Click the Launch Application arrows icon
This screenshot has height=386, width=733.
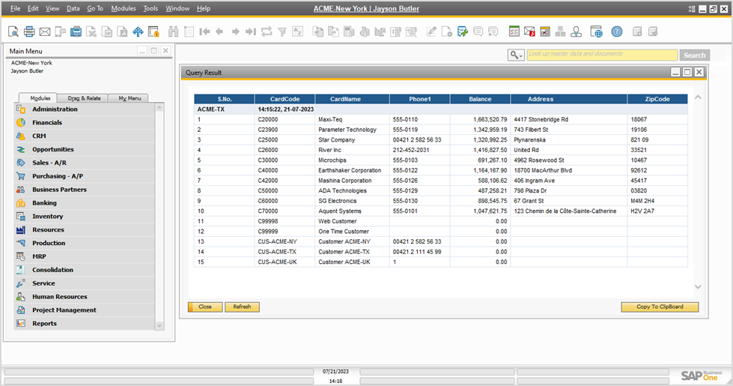point(138,31)
